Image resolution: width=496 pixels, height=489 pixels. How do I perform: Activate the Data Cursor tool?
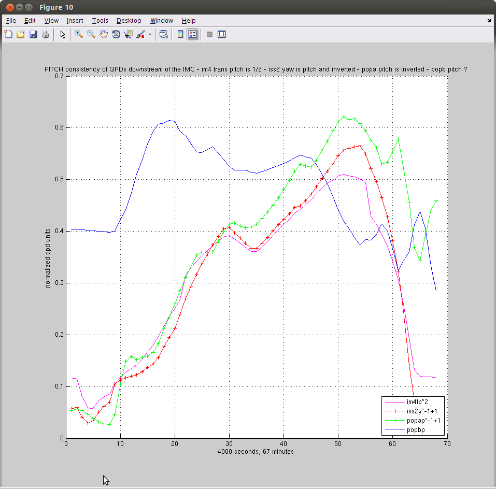point(129,34)
